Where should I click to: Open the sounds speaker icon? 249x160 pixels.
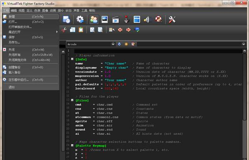coord(147,19)
